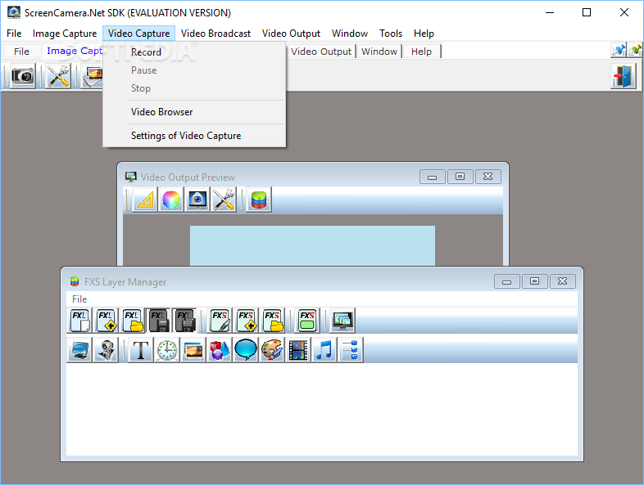Add a webcam layer
Viewport: 644px width, 485px height.
[106, 350]
